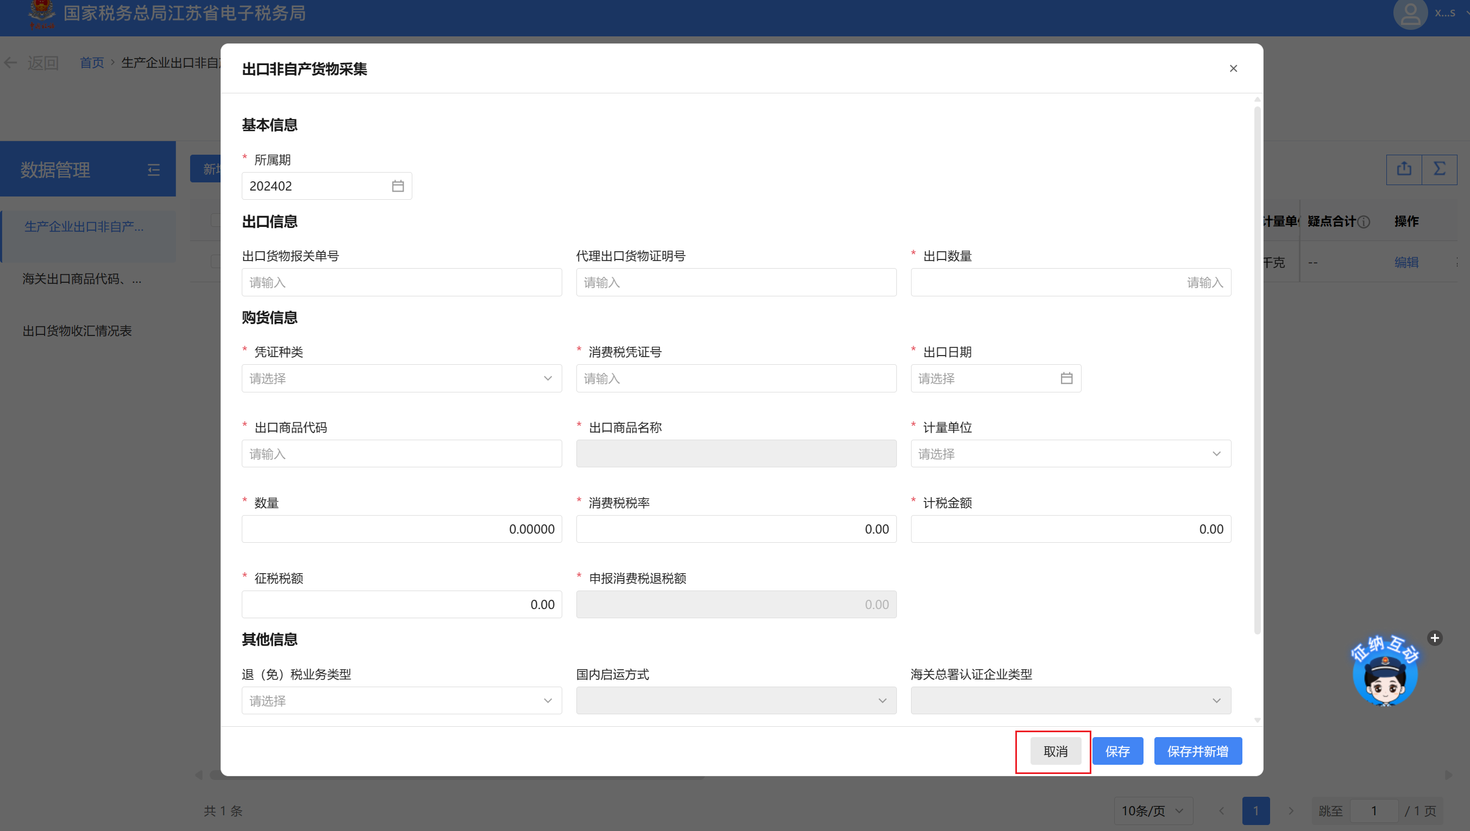Screen dimensions: 1470x831
Task: Collapse the 数据管理 sidebar menu icon
Action: click(154, 170)
